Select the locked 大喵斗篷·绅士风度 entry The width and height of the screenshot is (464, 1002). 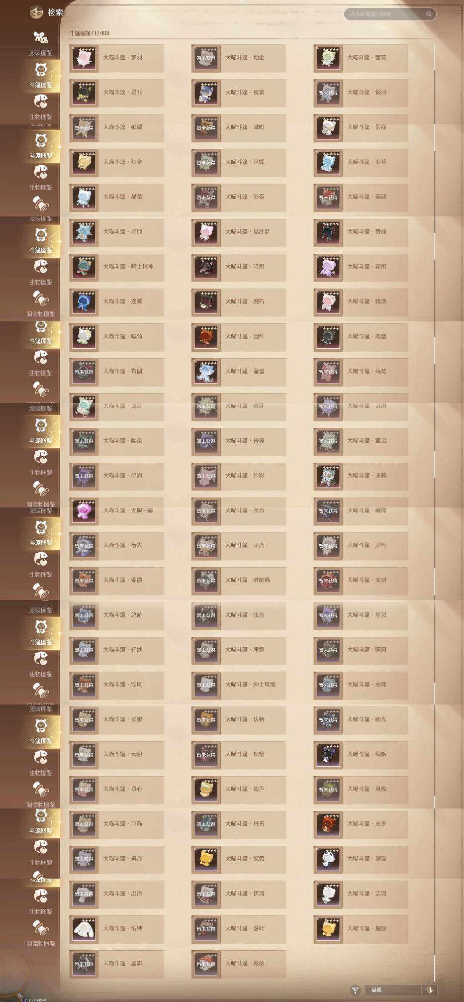239,685
